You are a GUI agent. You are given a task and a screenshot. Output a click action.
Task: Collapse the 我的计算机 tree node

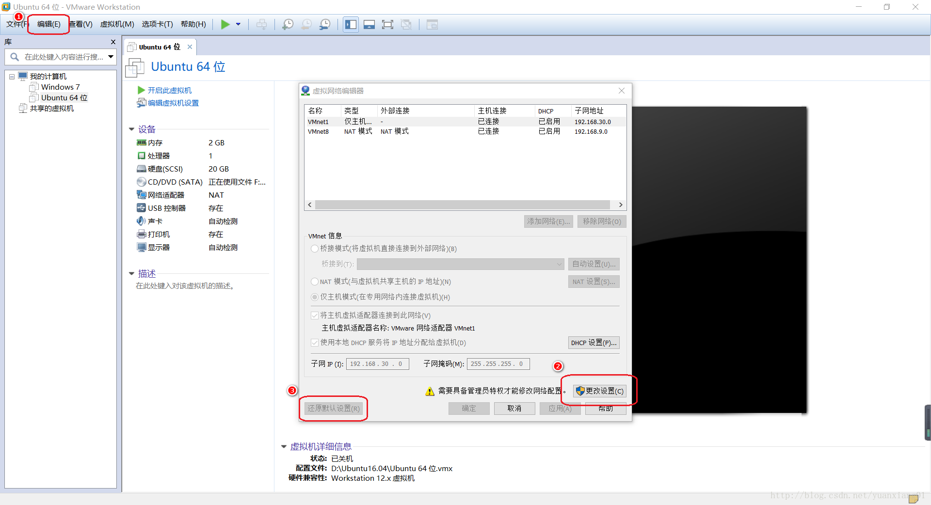coord(12,77)
